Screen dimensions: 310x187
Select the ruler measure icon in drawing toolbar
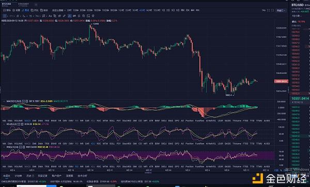(64, 16)
